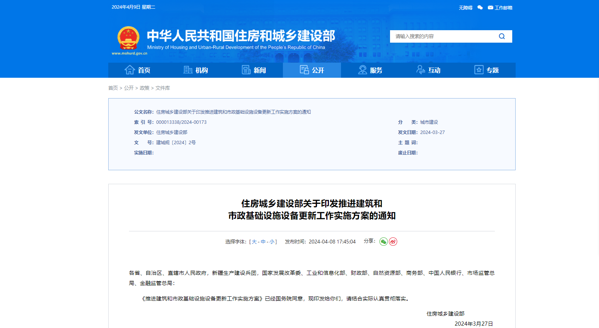Click the date 2024年4月9日 星期二
The image size is (599, 328).
pyautogui.click(x=134, y=7)
